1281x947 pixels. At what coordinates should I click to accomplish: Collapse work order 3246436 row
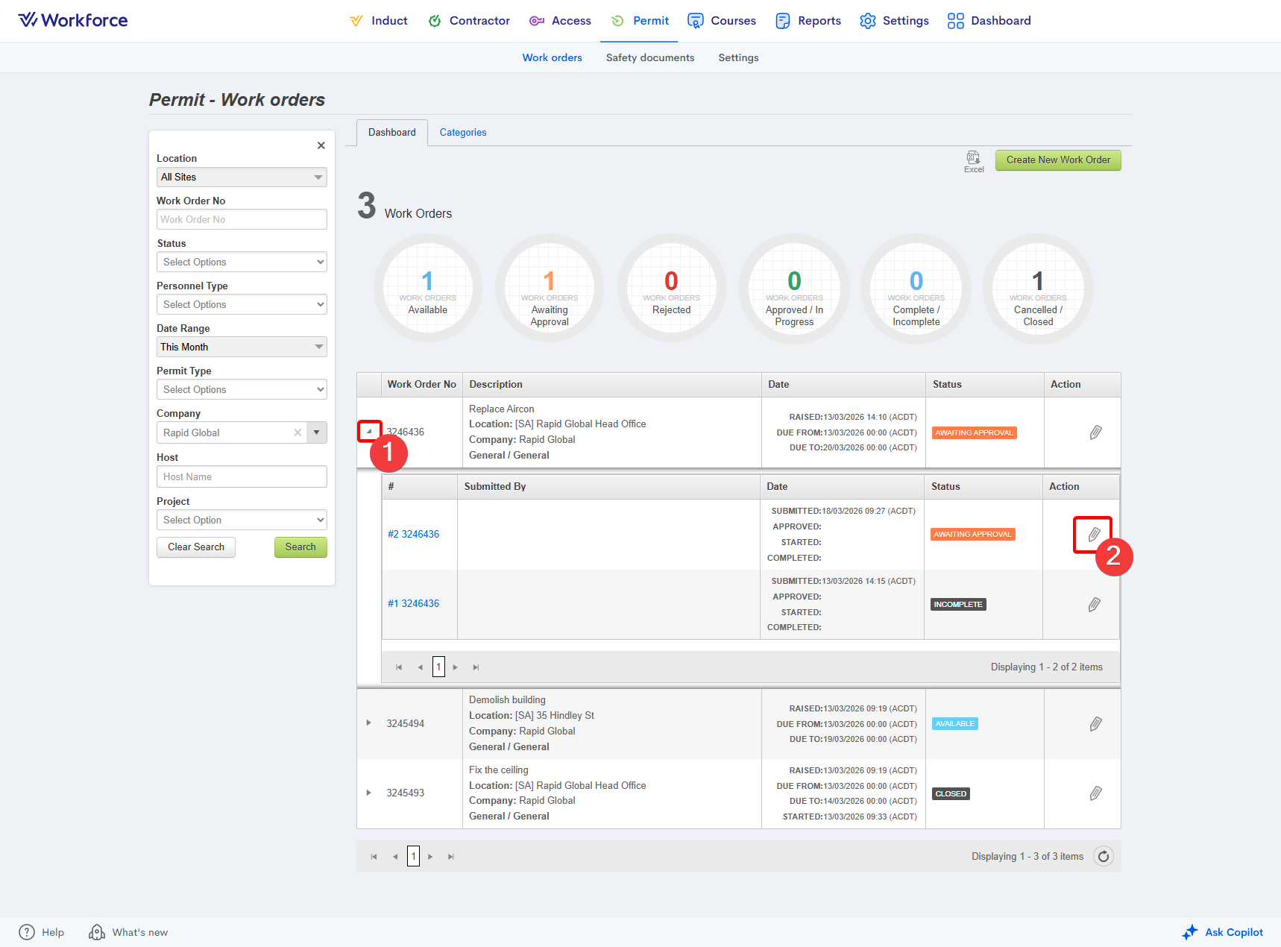coord(369,431)
